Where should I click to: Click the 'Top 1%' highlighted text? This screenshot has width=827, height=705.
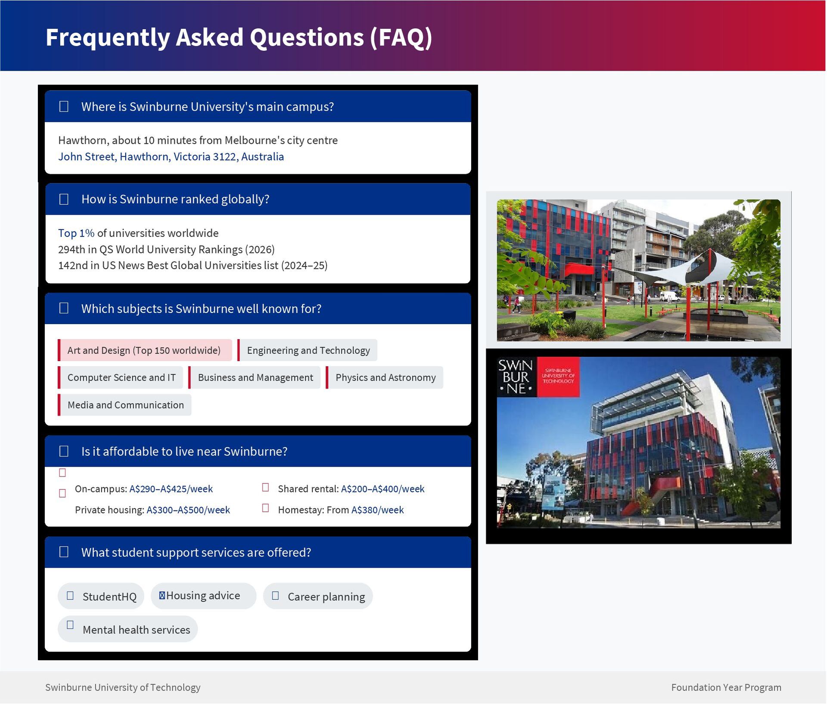click(x=76, y=233)
